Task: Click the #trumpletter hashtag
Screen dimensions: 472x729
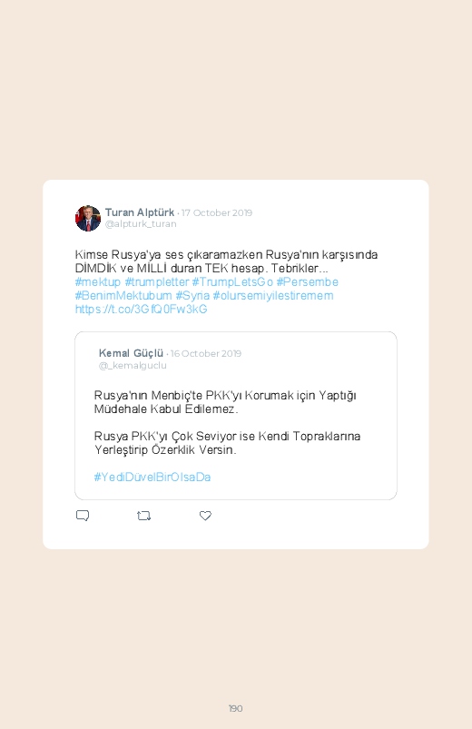Action: (x=157, y=282)
